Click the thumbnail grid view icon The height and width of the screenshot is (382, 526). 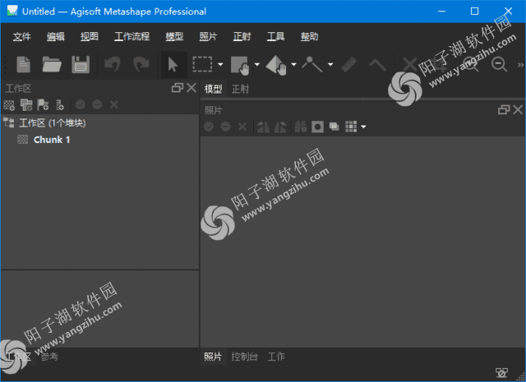click(x=351, y=127)
